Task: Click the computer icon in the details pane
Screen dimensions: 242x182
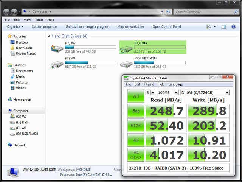Action: coord(13,173)
